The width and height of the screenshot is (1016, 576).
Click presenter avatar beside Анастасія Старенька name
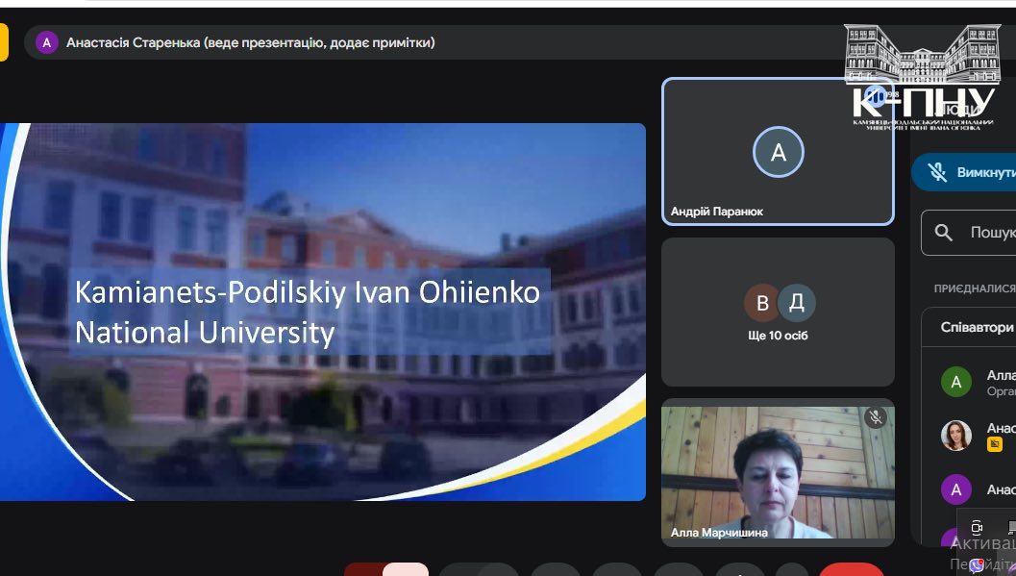46,42
